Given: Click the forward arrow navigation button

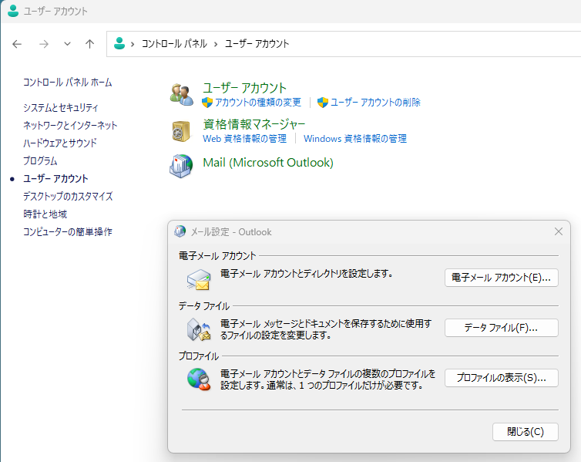Looking at the screenshot, I should pos(43,44).
